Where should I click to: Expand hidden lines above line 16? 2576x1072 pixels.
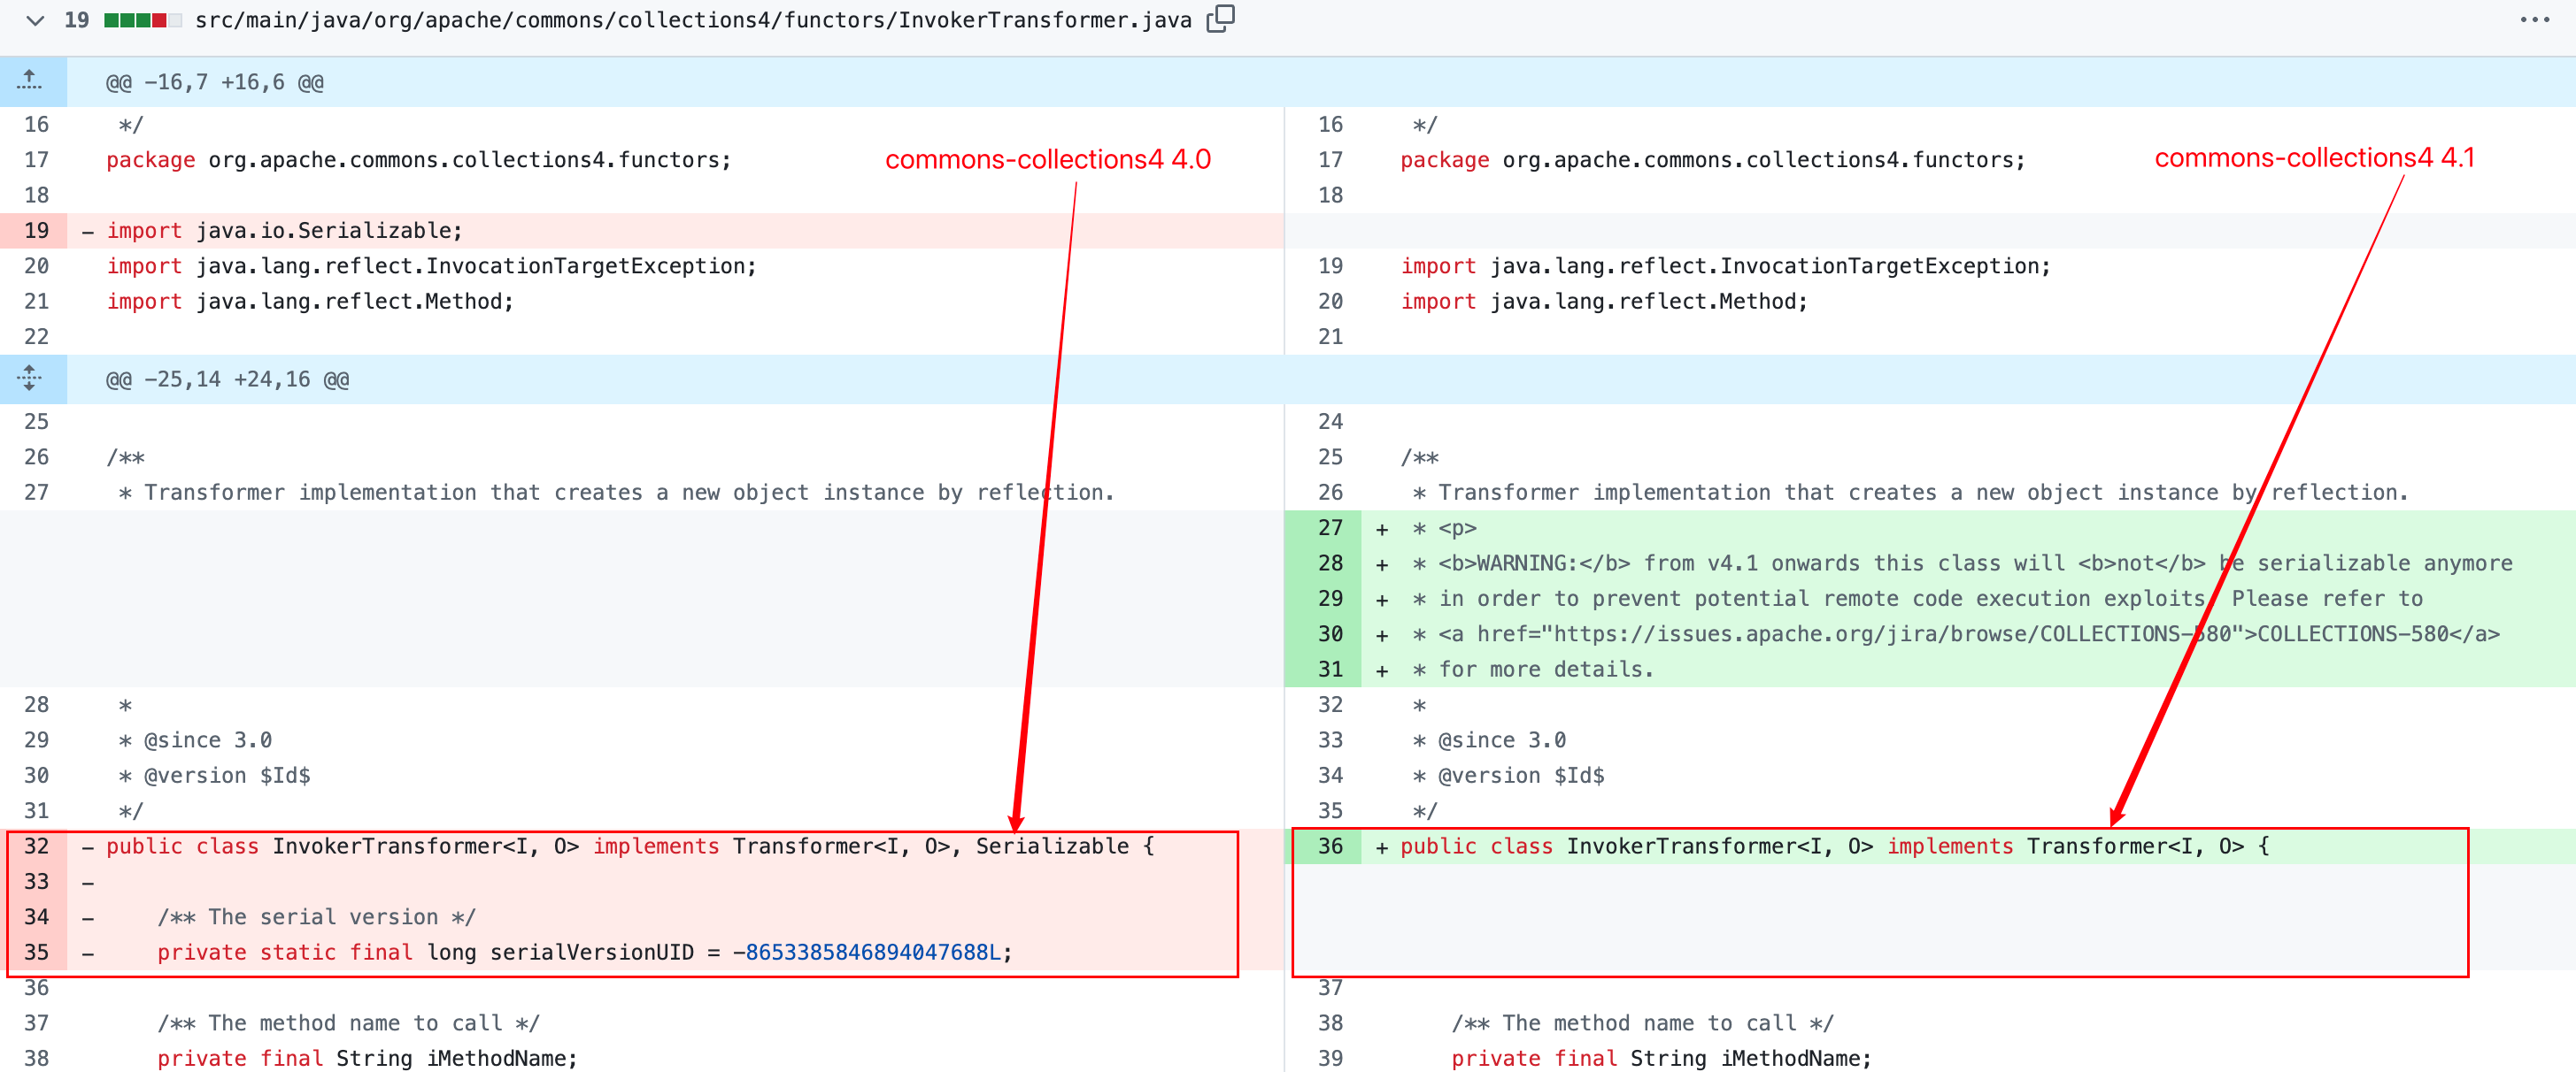[30, 80]
